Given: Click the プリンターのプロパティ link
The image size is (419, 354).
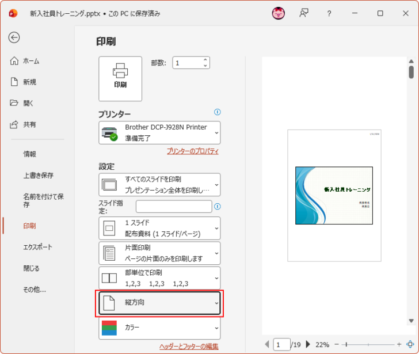Looking at the screenshot, I should tap(193, 151).
